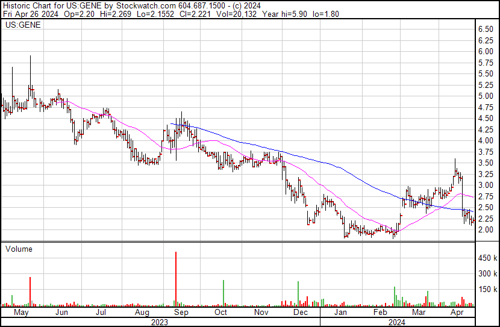This screenshot has height=327, width=500.
Task: Click the 5.50 price axis label
Action: 486,73
